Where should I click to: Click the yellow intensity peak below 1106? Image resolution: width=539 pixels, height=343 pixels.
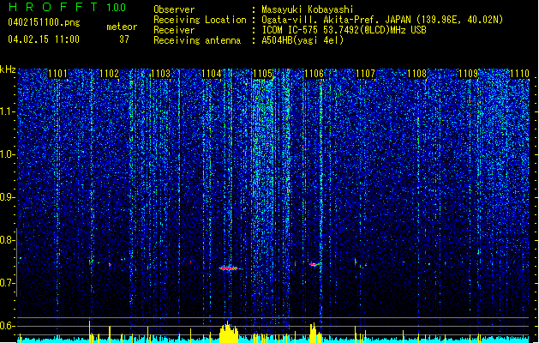coord(314,333)
